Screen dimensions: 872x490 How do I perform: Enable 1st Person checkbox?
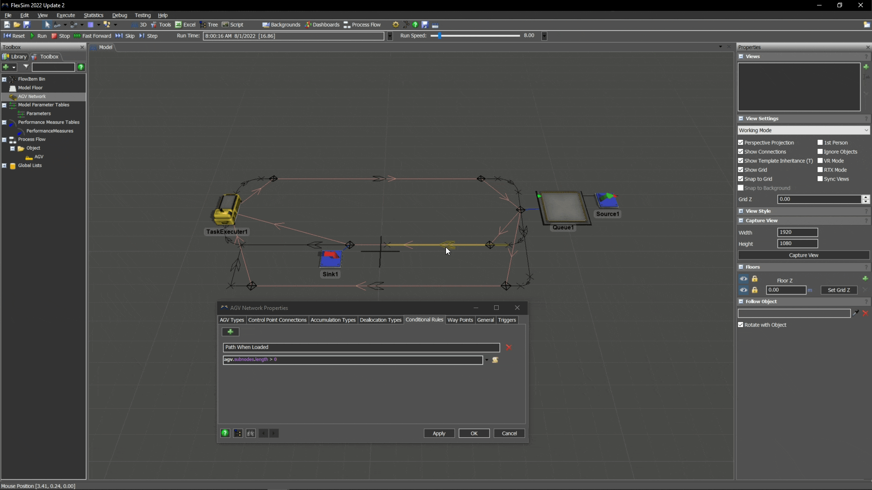[x=820, y=142]
